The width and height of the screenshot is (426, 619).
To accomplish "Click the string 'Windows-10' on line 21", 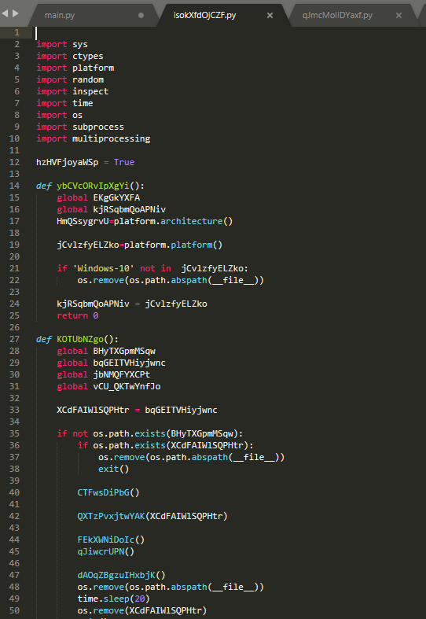I will point(103,268).
